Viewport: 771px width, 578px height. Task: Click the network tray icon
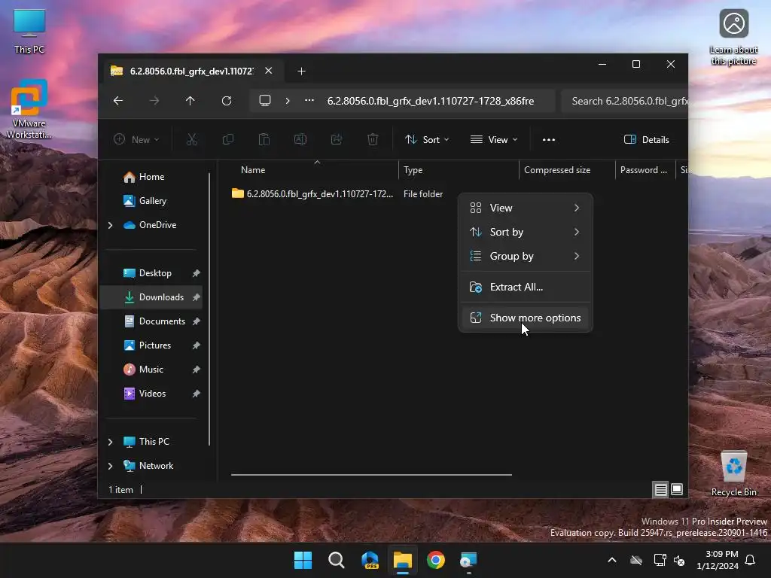660,560
